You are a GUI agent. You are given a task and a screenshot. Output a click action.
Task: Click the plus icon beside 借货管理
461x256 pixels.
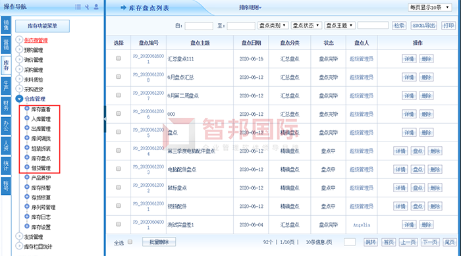(27, 167)
